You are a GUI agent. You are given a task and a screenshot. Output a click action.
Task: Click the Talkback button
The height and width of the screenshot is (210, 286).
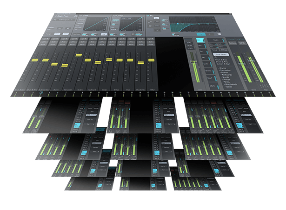(233, 42)
